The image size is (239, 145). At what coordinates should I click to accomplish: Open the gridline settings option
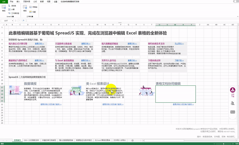coord(33,7)
